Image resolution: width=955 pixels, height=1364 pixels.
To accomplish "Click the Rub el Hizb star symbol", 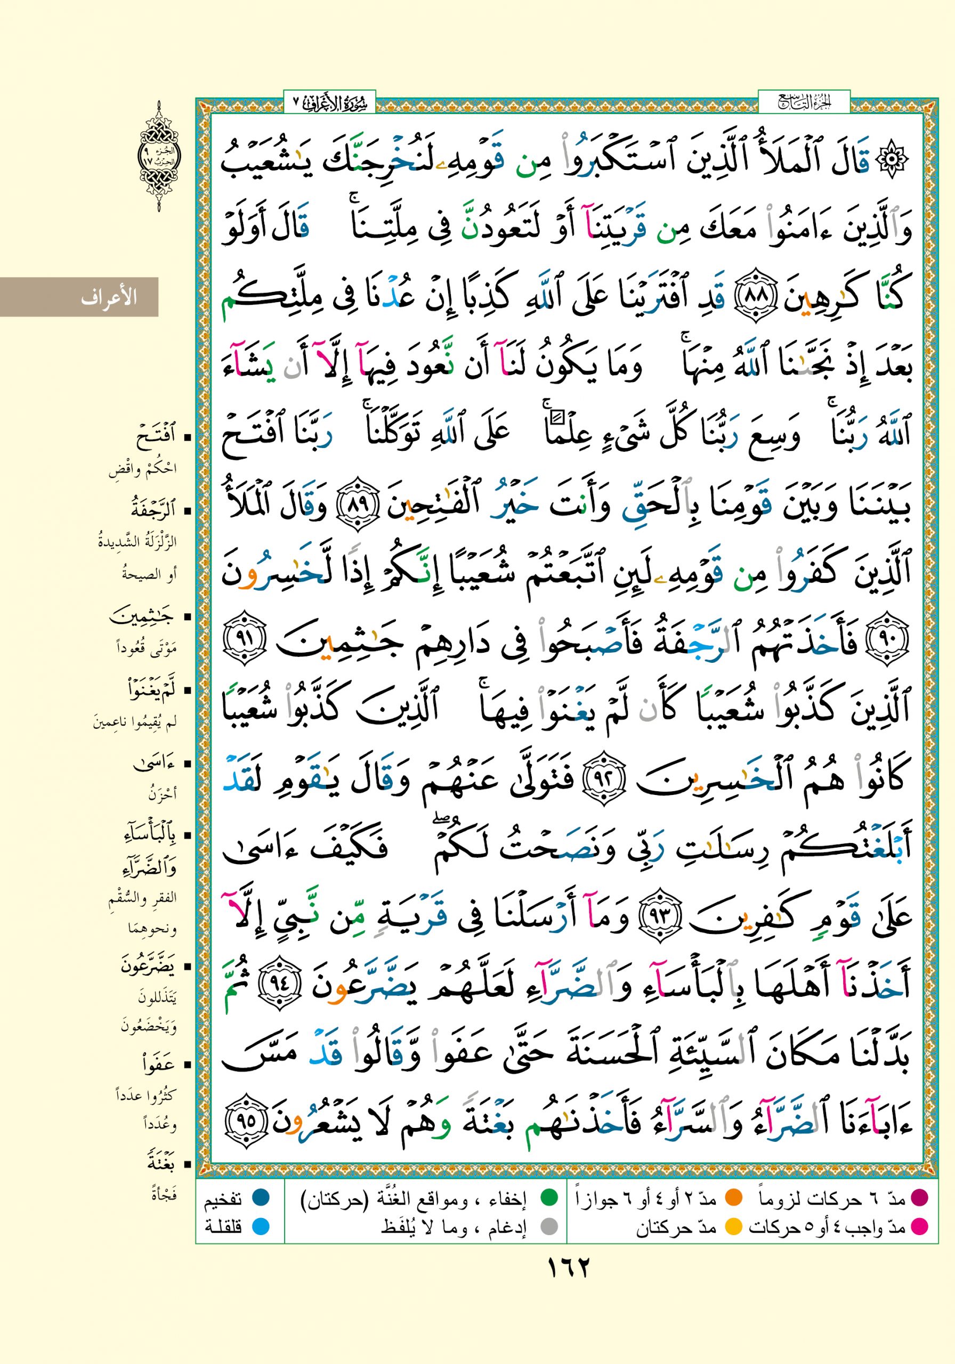I will click(893, 159).
